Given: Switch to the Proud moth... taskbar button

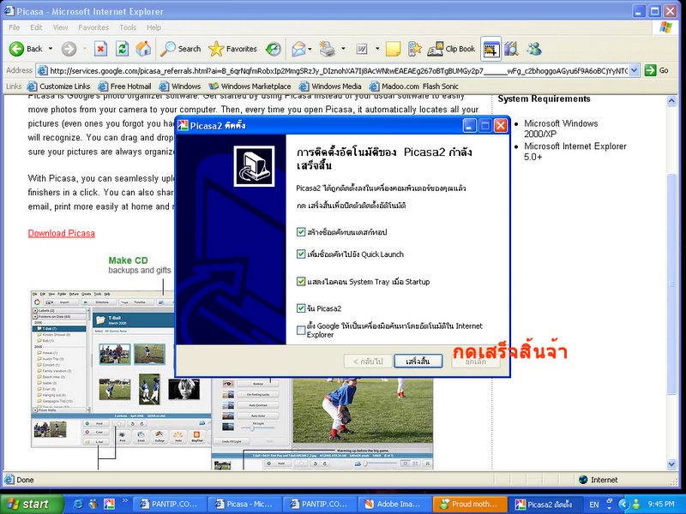Looking at the screenshot, I should (470, 504).
